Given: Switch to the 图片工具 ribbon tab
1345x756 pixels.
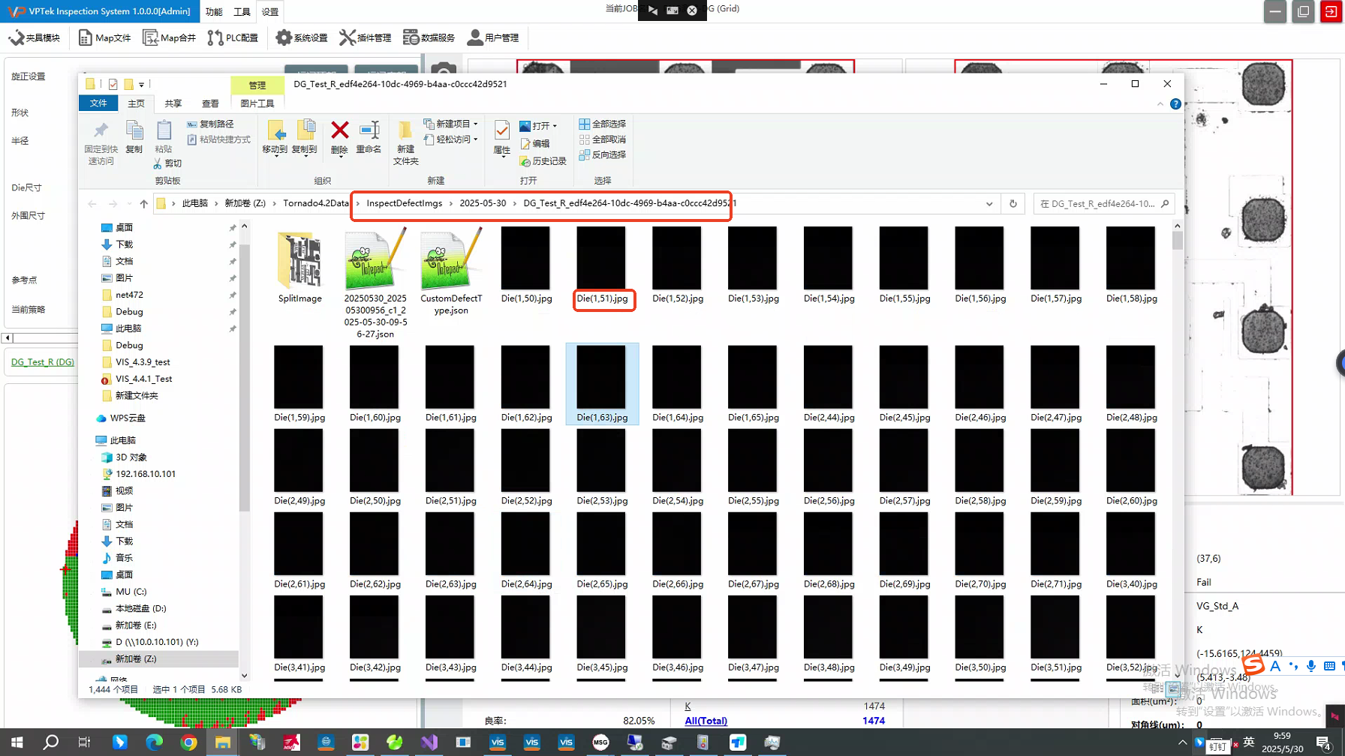Looking at the screenshot, I should tap(257, 103).
